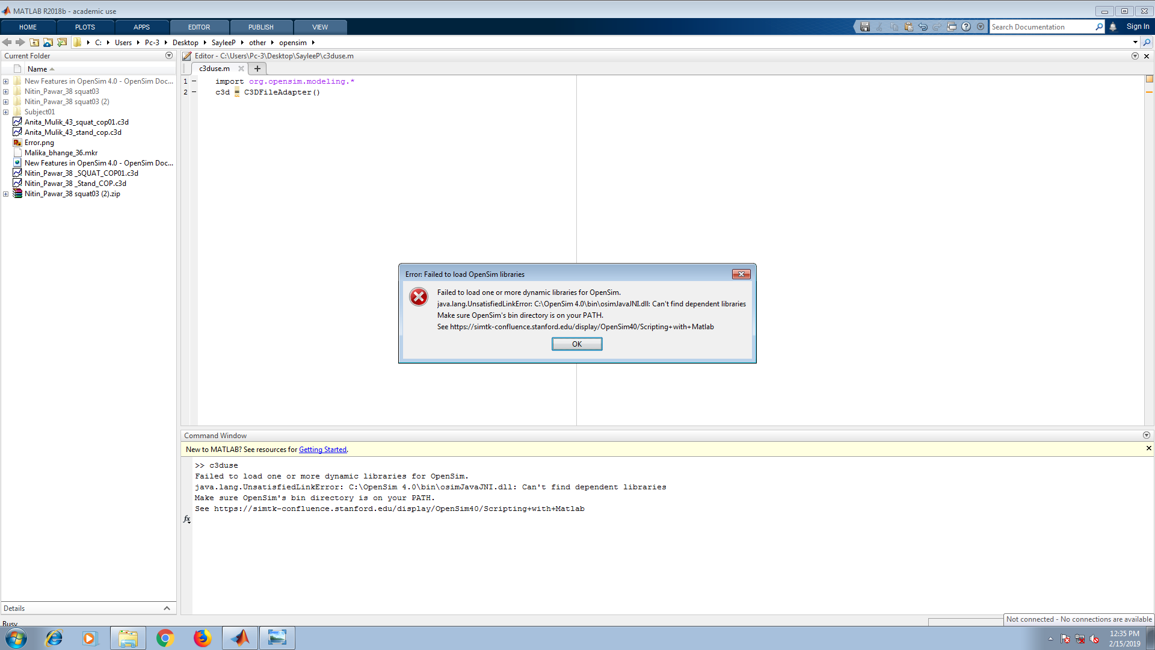The image size is (1155, 650).
Task: Open Help via the question mark icon
Action: [966, 27]
